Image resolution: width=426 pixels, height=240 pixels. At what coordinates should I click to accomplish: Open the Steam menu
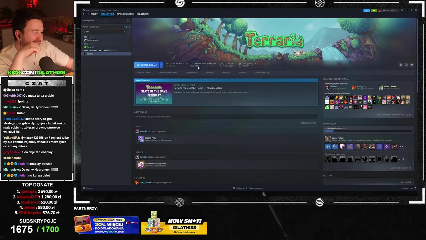88,10
